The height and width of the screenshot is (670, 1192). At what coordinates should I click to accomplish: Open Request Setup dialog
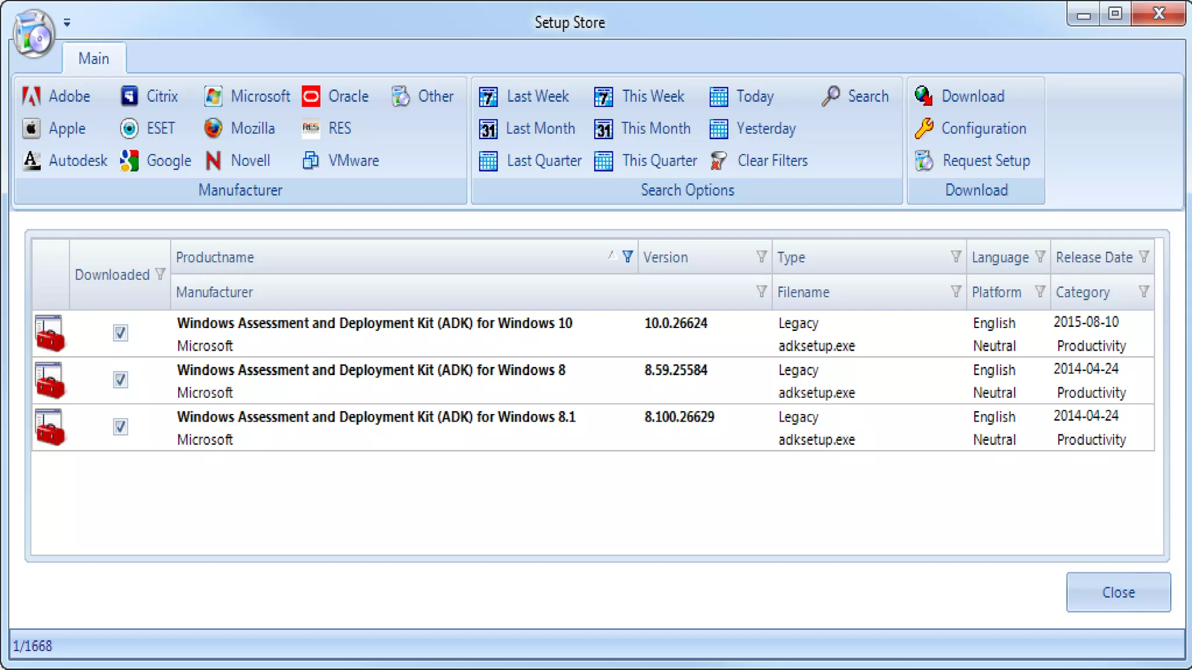[972, 160]
